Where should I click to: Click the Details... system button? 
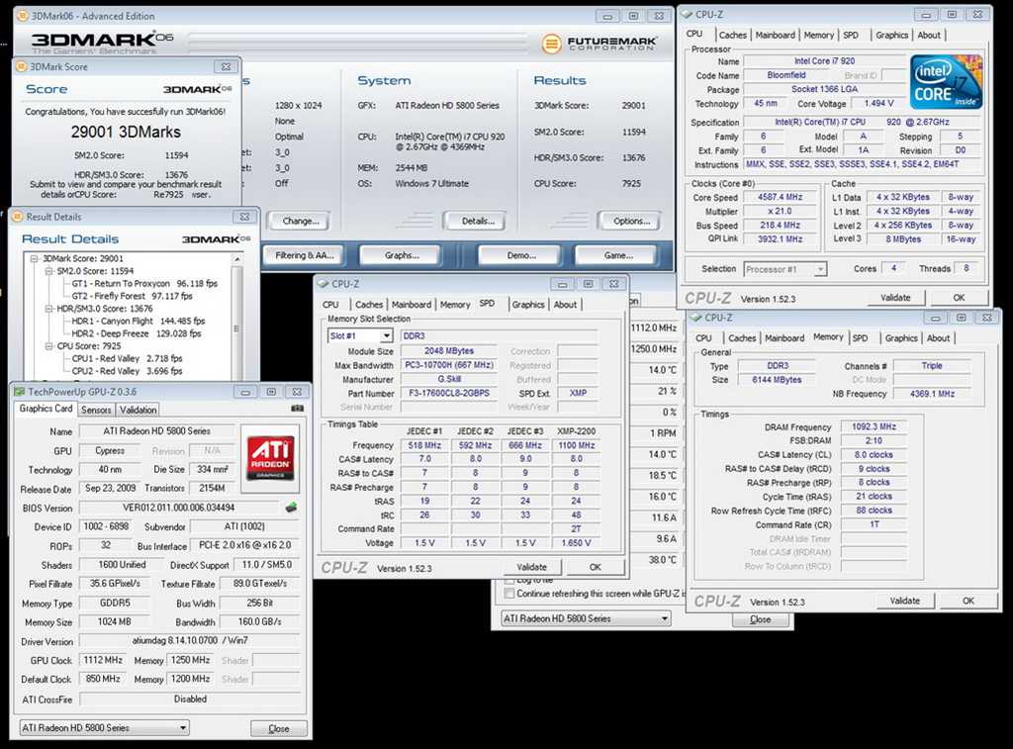[478, 221]
